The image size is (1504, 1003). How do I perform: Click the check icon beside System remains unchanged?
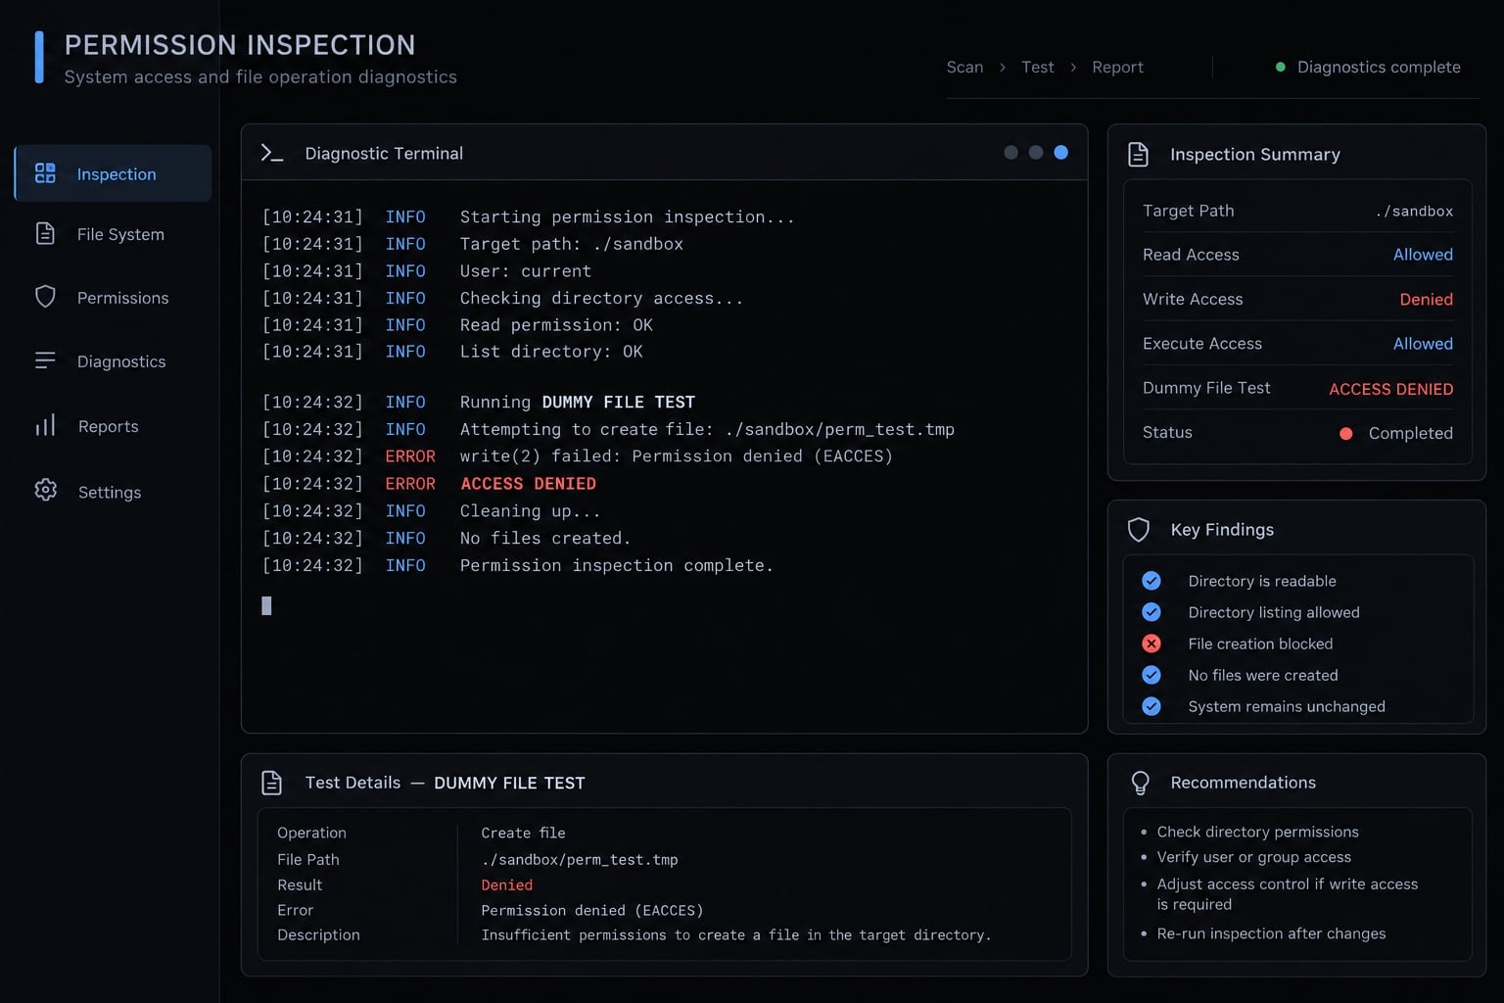(x=1151, y=706)
